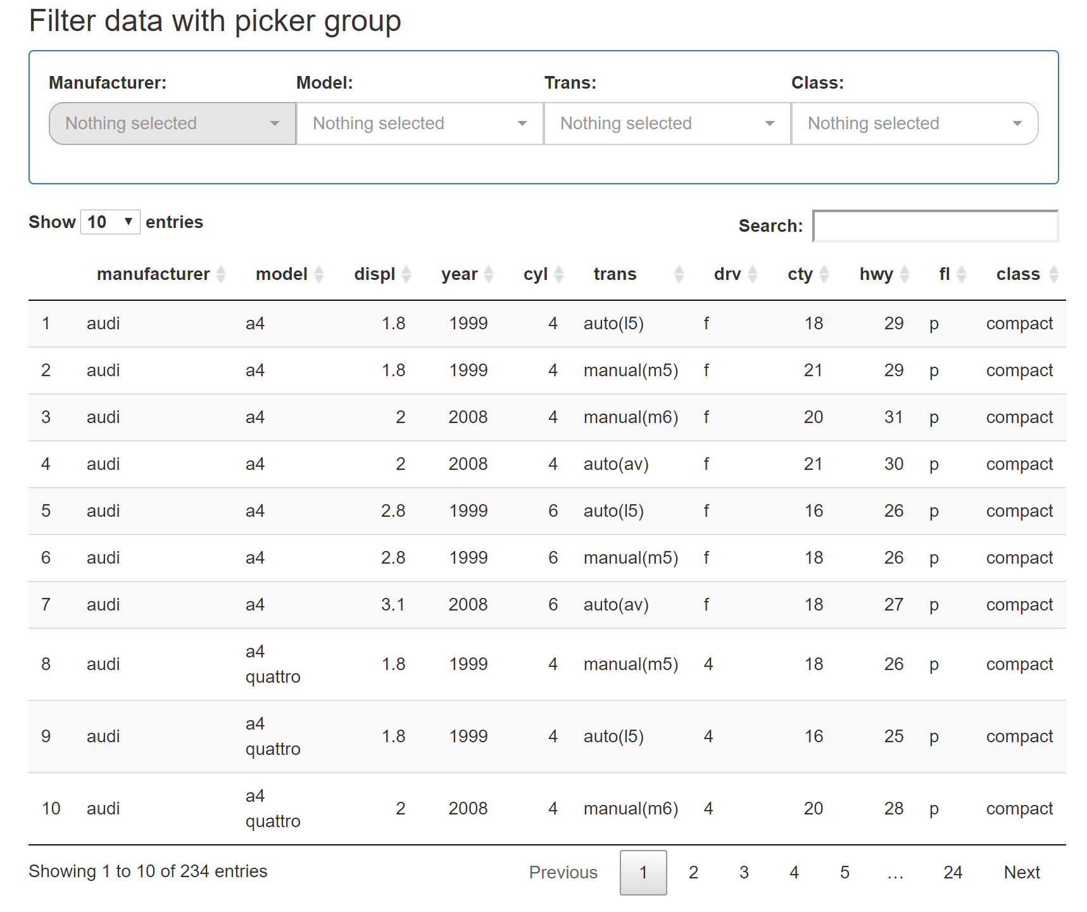
Task: Go to page 5 of table
Action: 845,873
